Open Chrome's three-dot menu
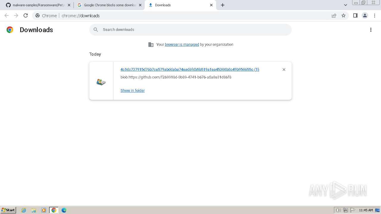 (x=375, y=15)
